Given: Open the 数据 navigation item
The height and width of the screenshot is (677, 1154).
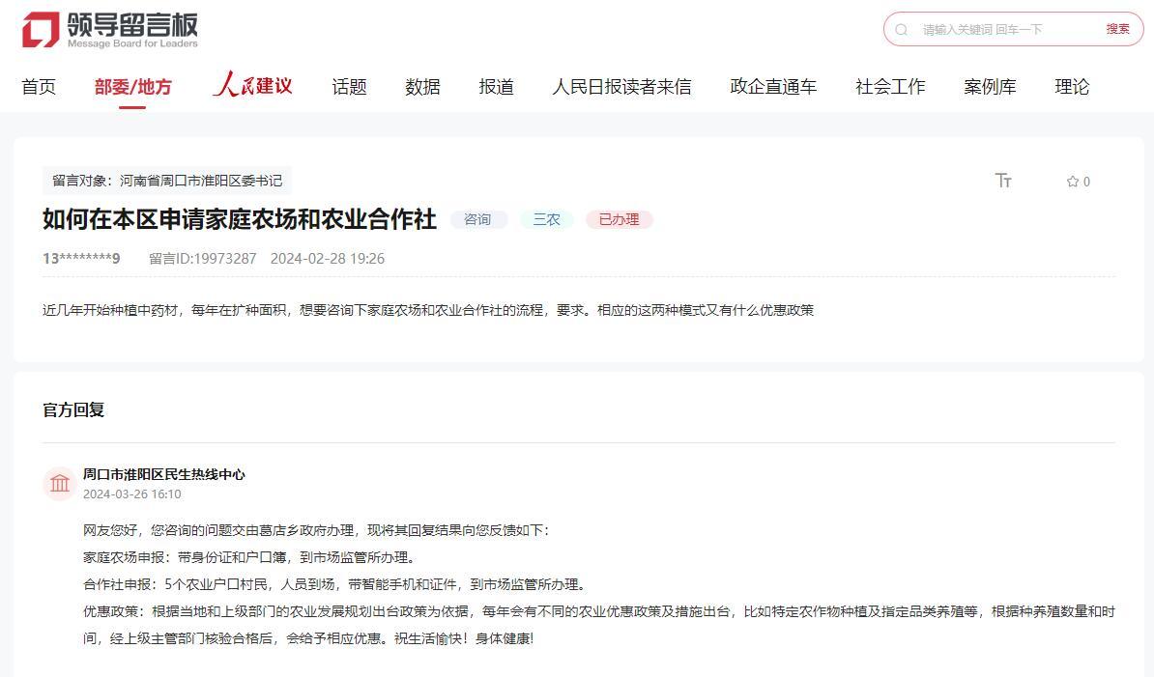Looking at the screenshot, I should [422, 87].
